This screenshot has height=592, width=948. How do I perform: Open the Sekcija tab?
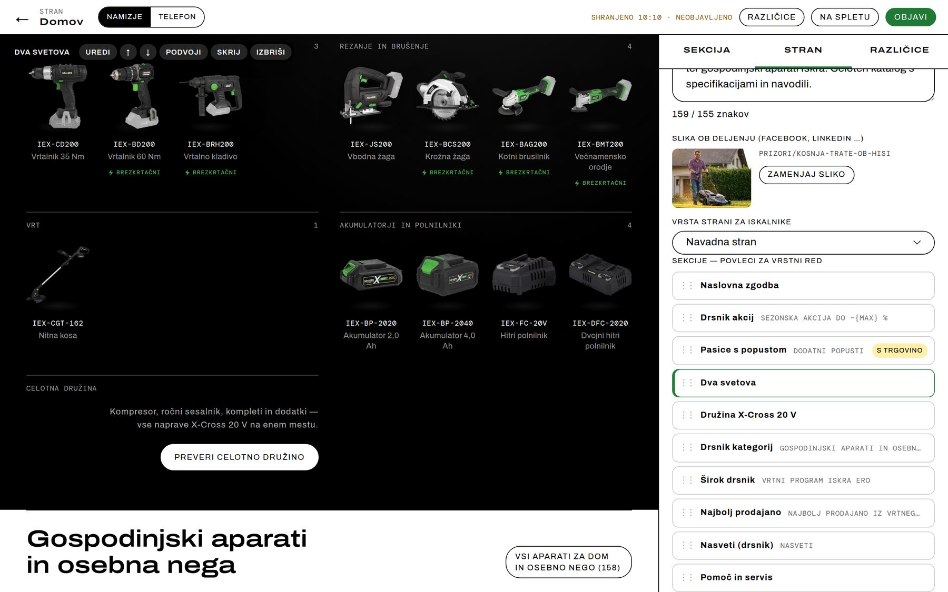point(707,50)
